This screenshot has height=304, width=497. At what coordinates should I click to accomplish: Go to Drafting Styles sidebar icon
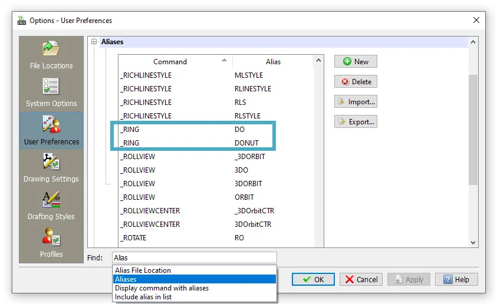click(51, 200)
